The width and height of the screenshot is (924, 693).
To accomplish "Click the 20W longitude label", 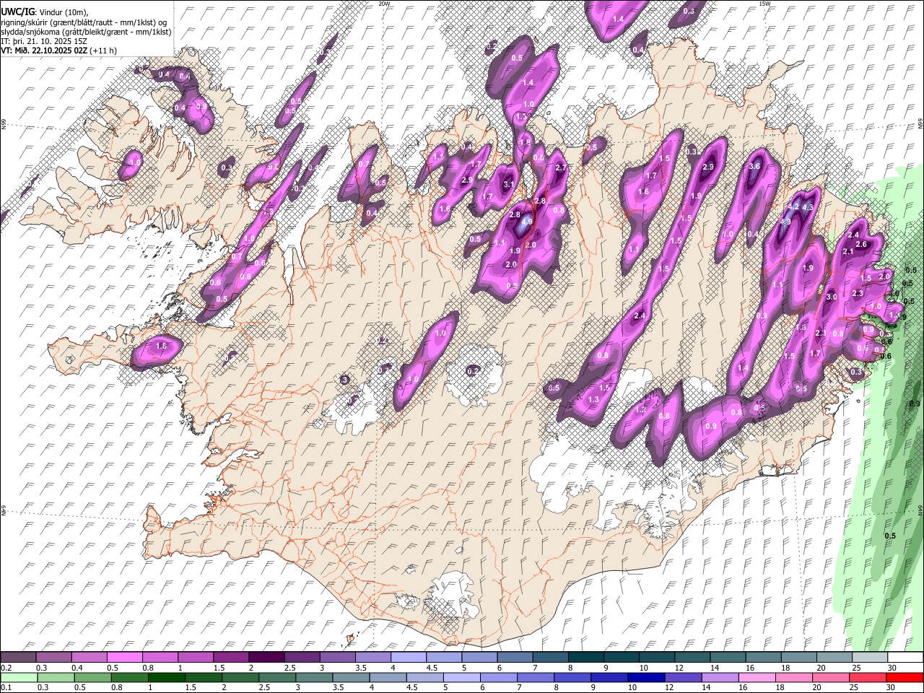I will (x=385, y=4).
